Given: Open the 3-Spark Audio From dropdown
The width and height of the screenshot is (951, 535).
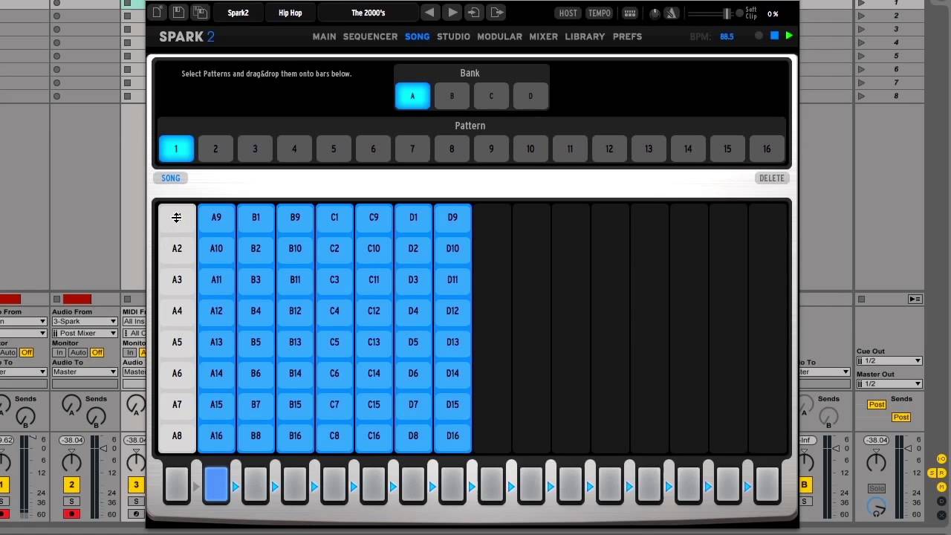Looking at the screenshot, I should tap(84, 321).
